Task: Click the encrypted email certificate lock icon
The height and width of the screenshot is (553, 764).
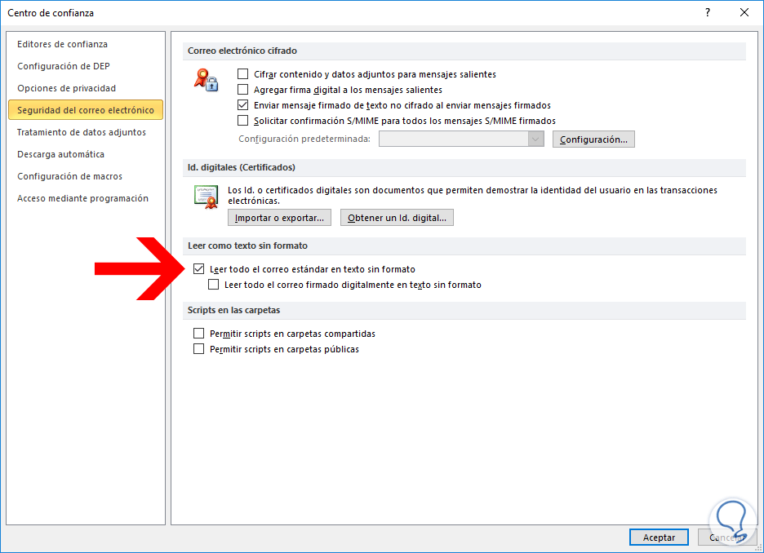Action: pos(206,80)
